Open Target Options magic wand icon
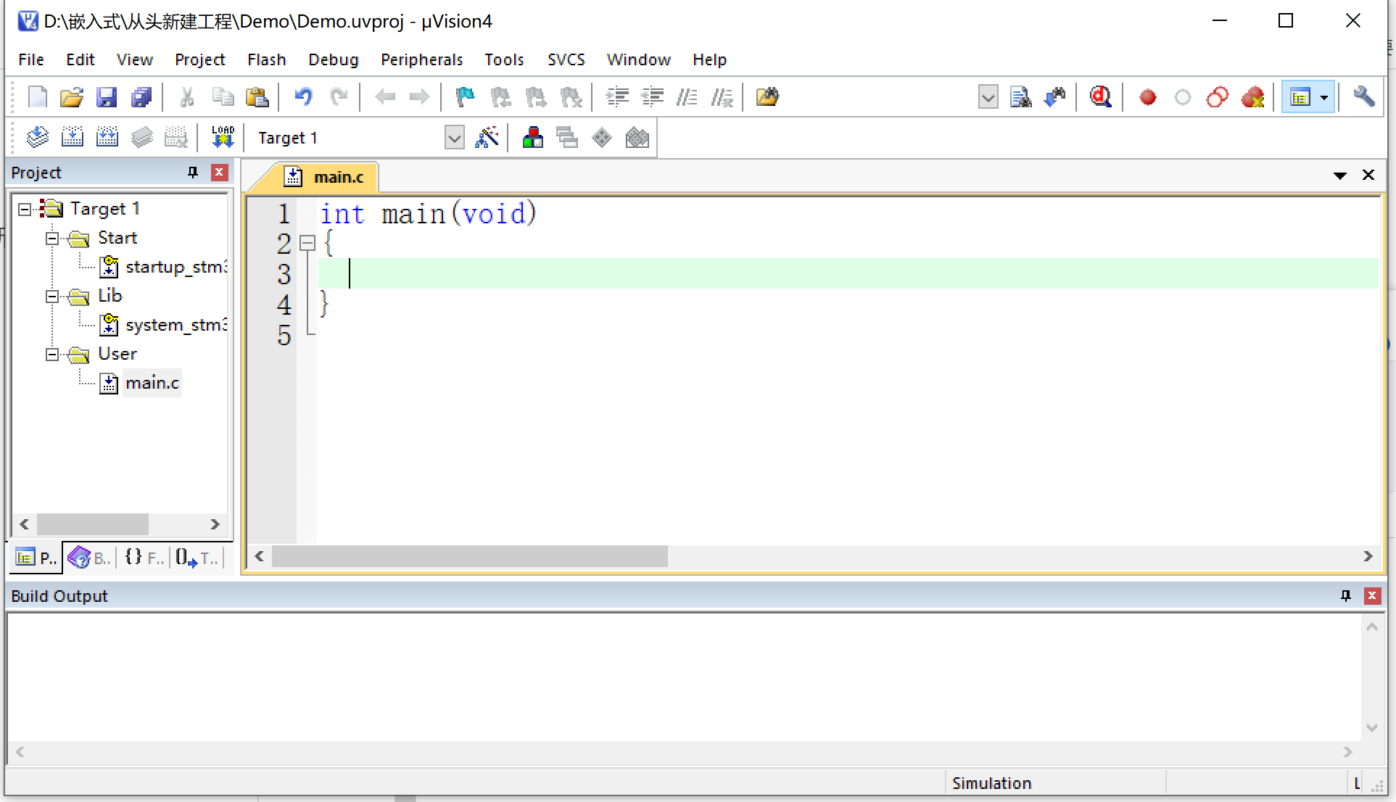The image size is (1396, 802). coord(487,137)
